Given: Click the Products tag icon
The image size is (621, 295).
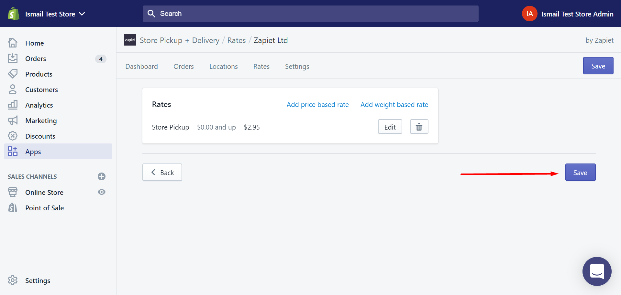Looking at the screenshot, I should 13,74.
